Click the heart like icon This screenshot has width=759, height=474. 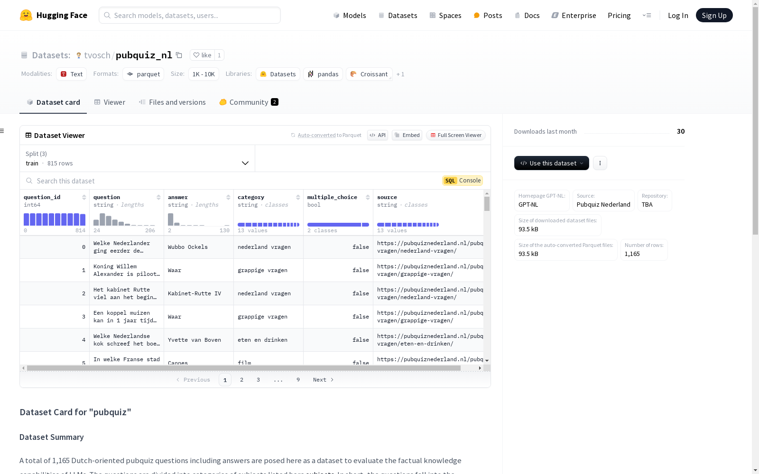[x=196, y=55]
